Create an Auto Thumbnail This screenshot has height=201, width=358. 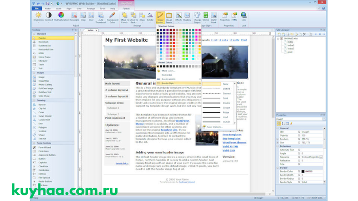[x=101, y=18]
